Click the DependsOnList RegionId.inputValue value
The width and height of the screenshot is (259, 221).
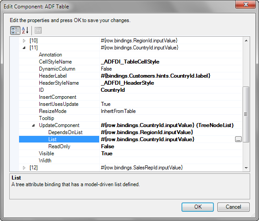tap(147, 132)
